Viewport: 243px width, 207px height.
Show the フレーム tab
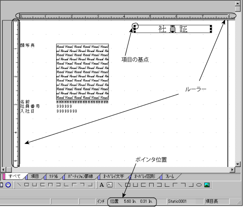(x=170, y=176)
